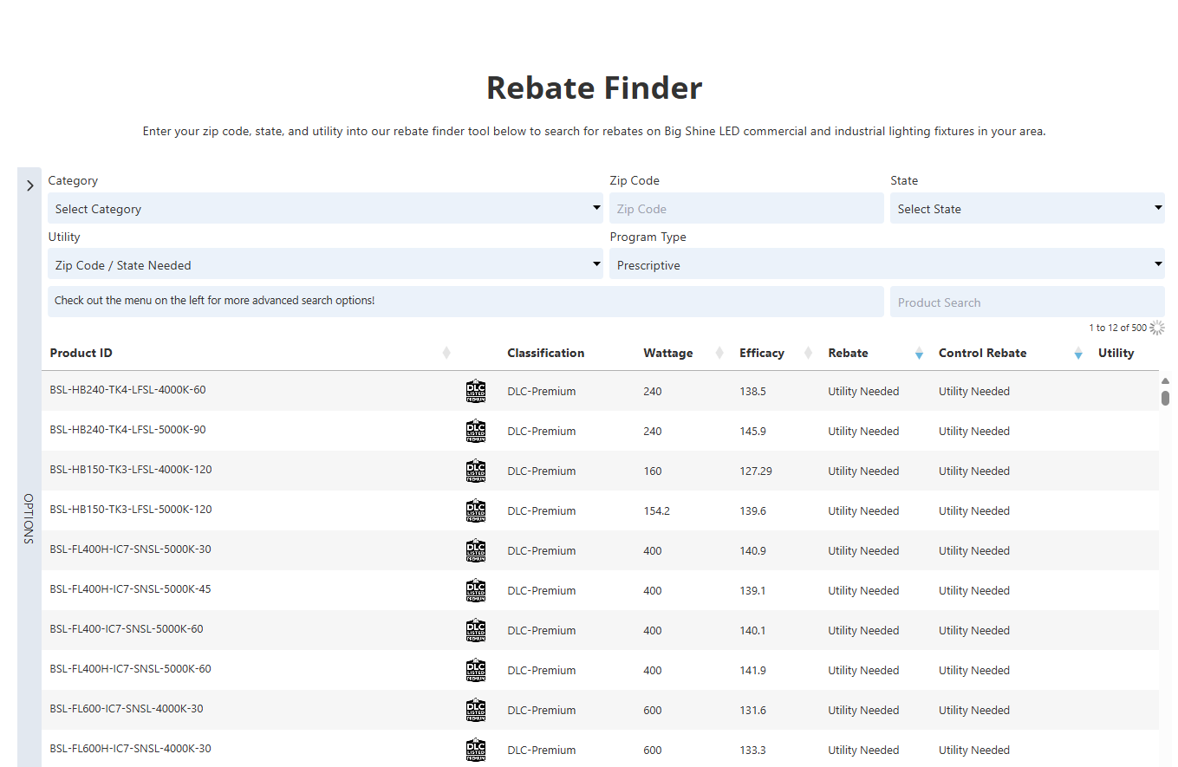1178x767 pixels.
Task: Click the Classification column header
Action: [546, 353]
